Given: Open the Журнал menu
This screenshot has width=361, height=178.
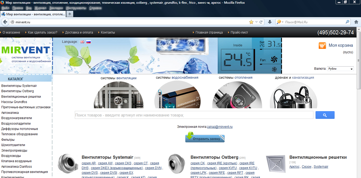Looking at the screenshot, I should click(40, 8).
